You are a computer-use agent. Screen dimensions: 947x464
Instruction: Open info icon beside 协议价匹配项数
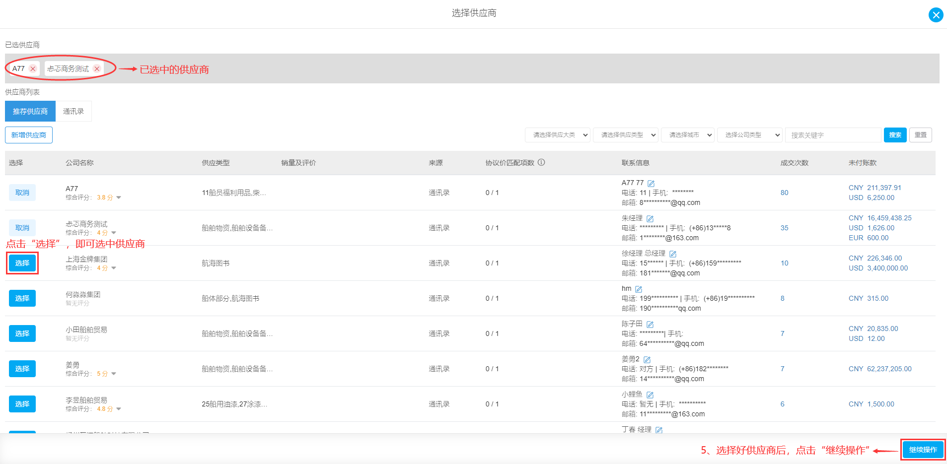coord(541,162)
